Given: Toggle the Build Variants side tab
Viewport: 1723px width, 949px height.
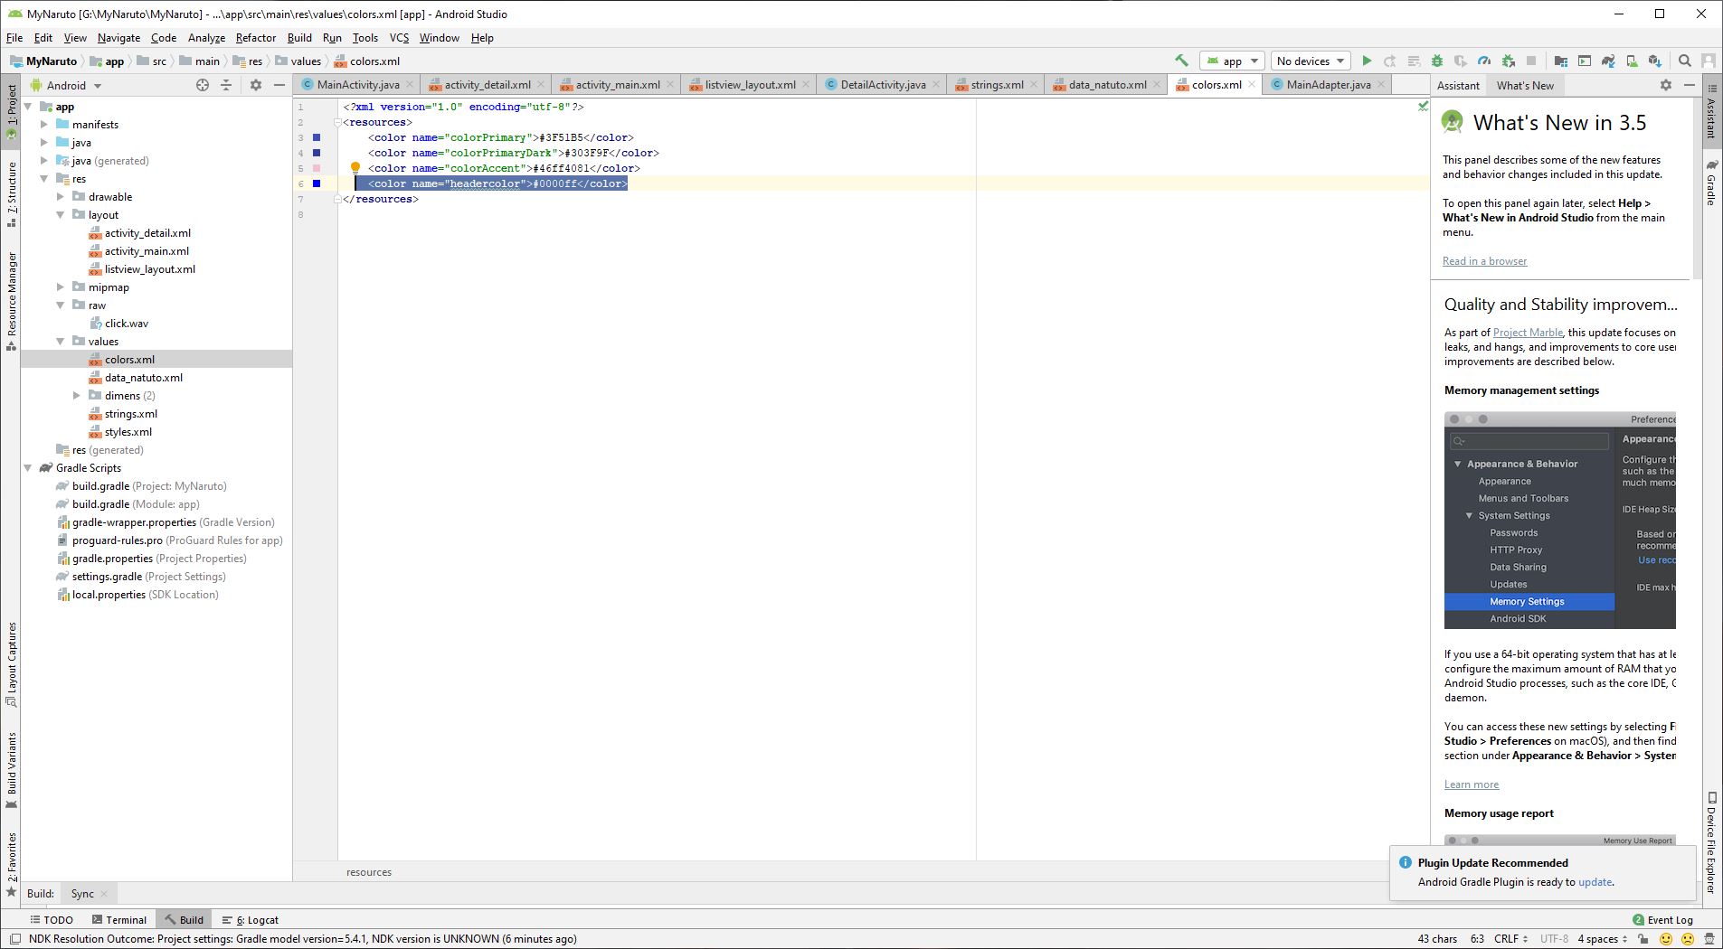Looking at the screenshot, I should coord(12,770).
